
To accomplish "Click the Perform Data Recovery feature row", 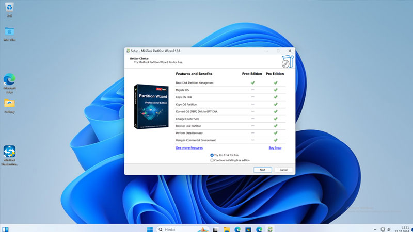I will [x=230, y=133].
